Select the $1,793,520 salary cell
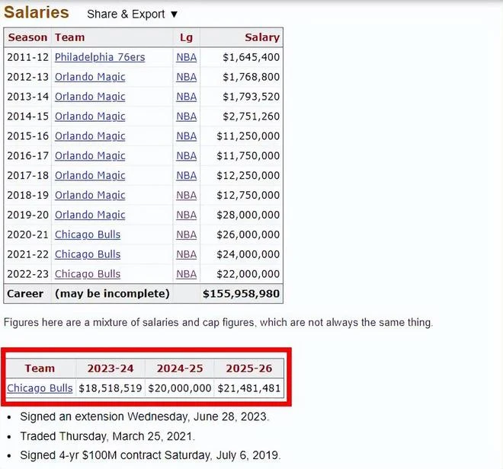 pos(251,97)
